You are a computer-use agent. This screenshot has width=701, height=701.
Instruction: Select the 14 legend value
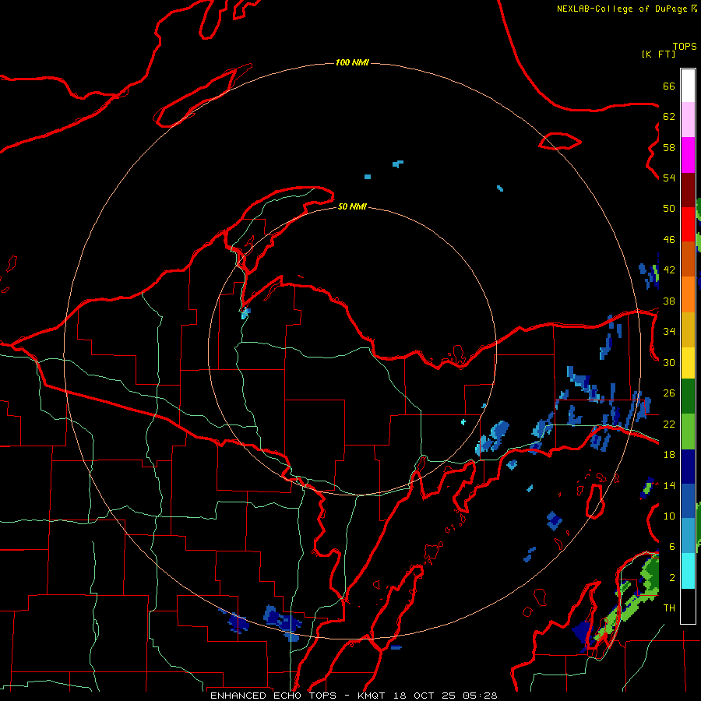[x=669, y=485]
